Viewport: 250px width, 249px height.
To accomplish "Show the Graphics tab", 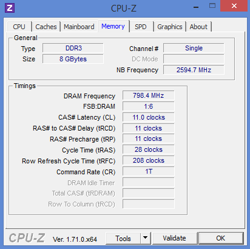I will pyautogui.click(x=170, y=27).
